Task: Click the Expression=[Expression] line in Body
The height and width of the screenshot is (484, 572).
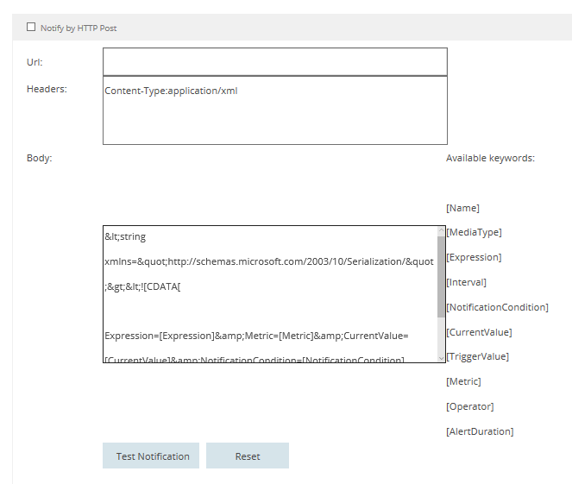Action: (256, 336)
